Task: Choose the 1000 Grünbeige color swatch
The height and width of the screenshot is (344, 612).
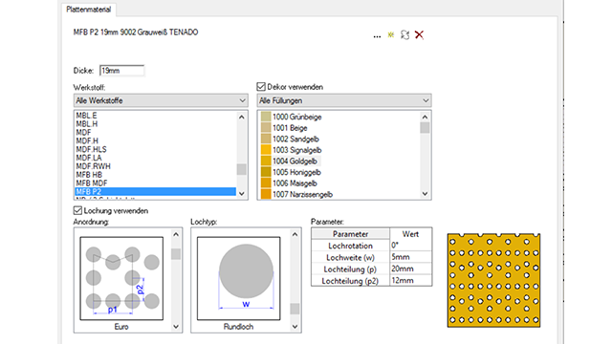Action: (x=266, y=117)
